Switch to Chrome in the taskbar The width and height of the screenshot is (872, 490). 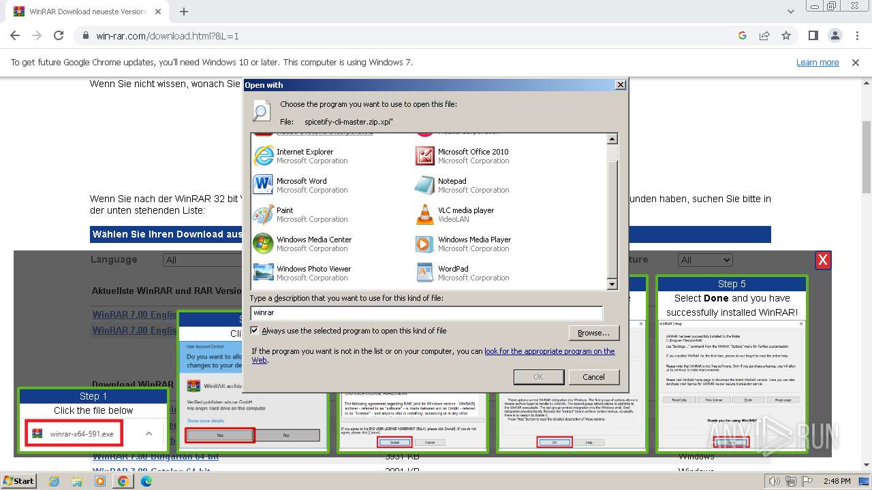[123, 481]
